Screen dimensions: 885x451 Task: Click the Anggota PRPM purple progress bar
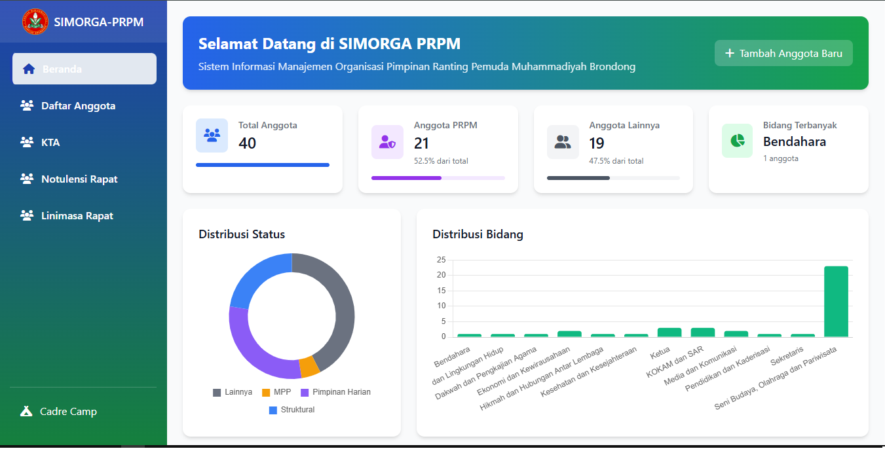pos(406,177)
